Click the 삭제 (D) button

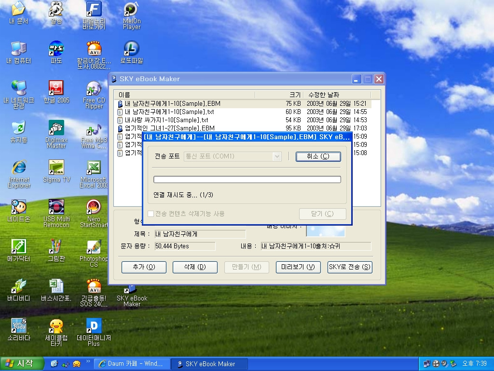[x=195, y=267]
